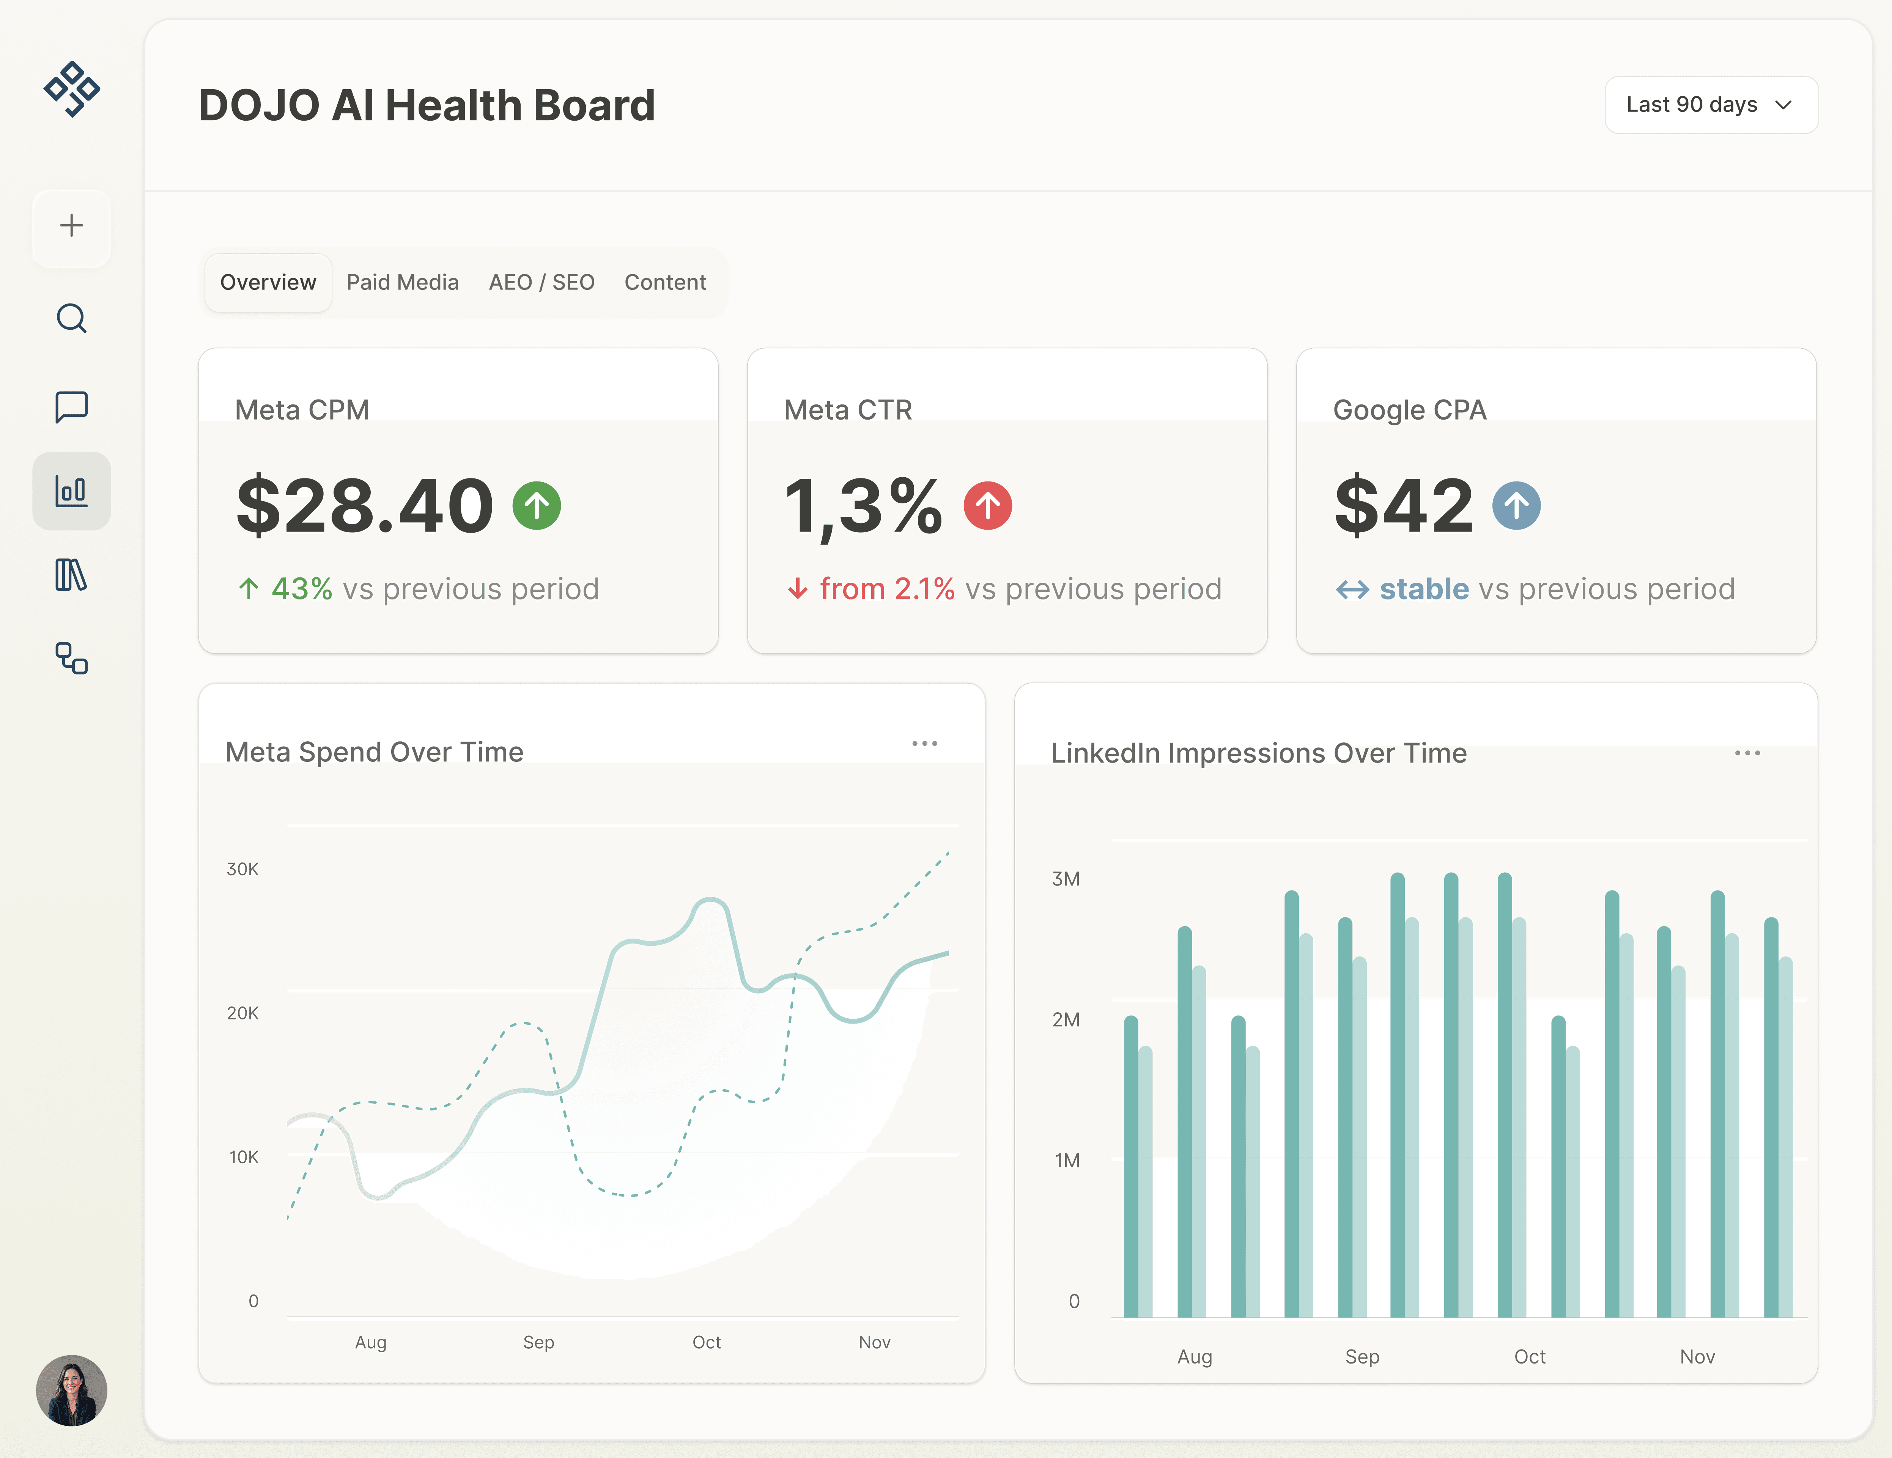This screenshot has height=1458, width=1892.
Task: Click the red arrow indicator on Meta CTR
Action: click(988, 505)
